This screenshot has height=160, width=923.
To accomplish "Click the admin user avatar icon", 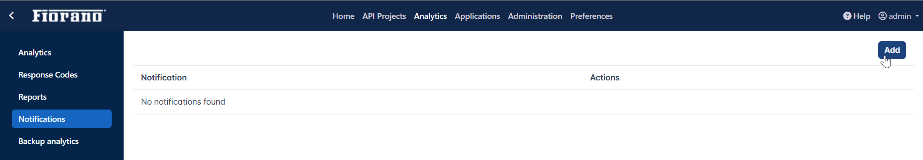I will point(883,16).
